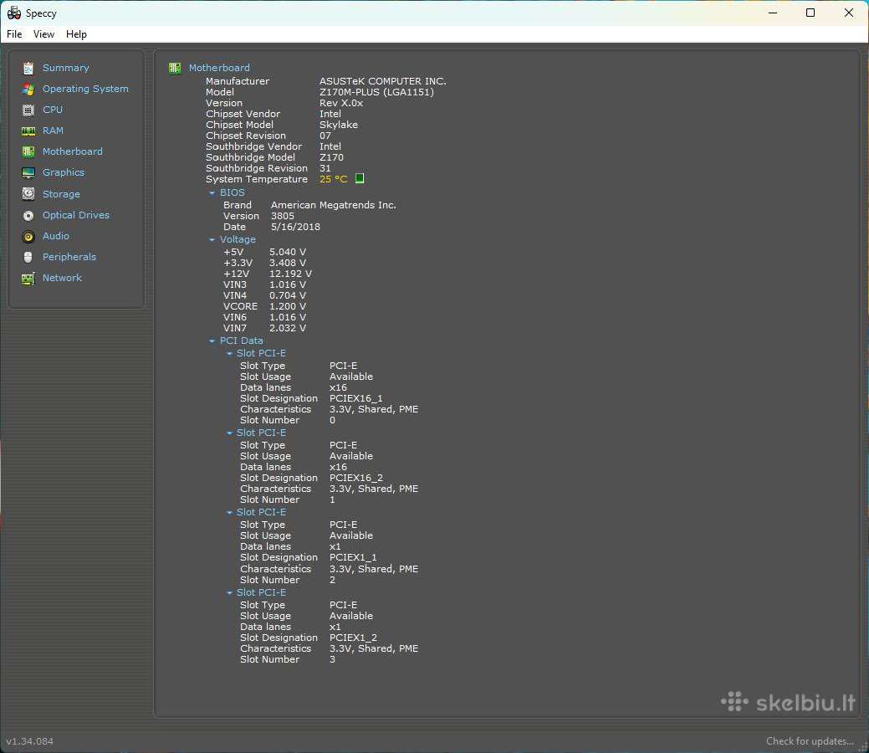Open the File menu
The image size is (869, 753).
coord(14,34)
